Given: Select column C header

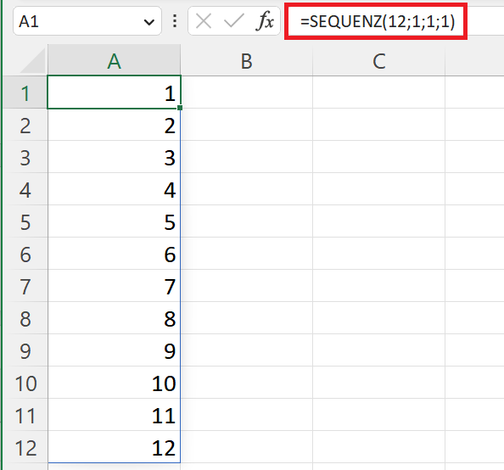Looking at the screenshot, I should tap(379, 60).
